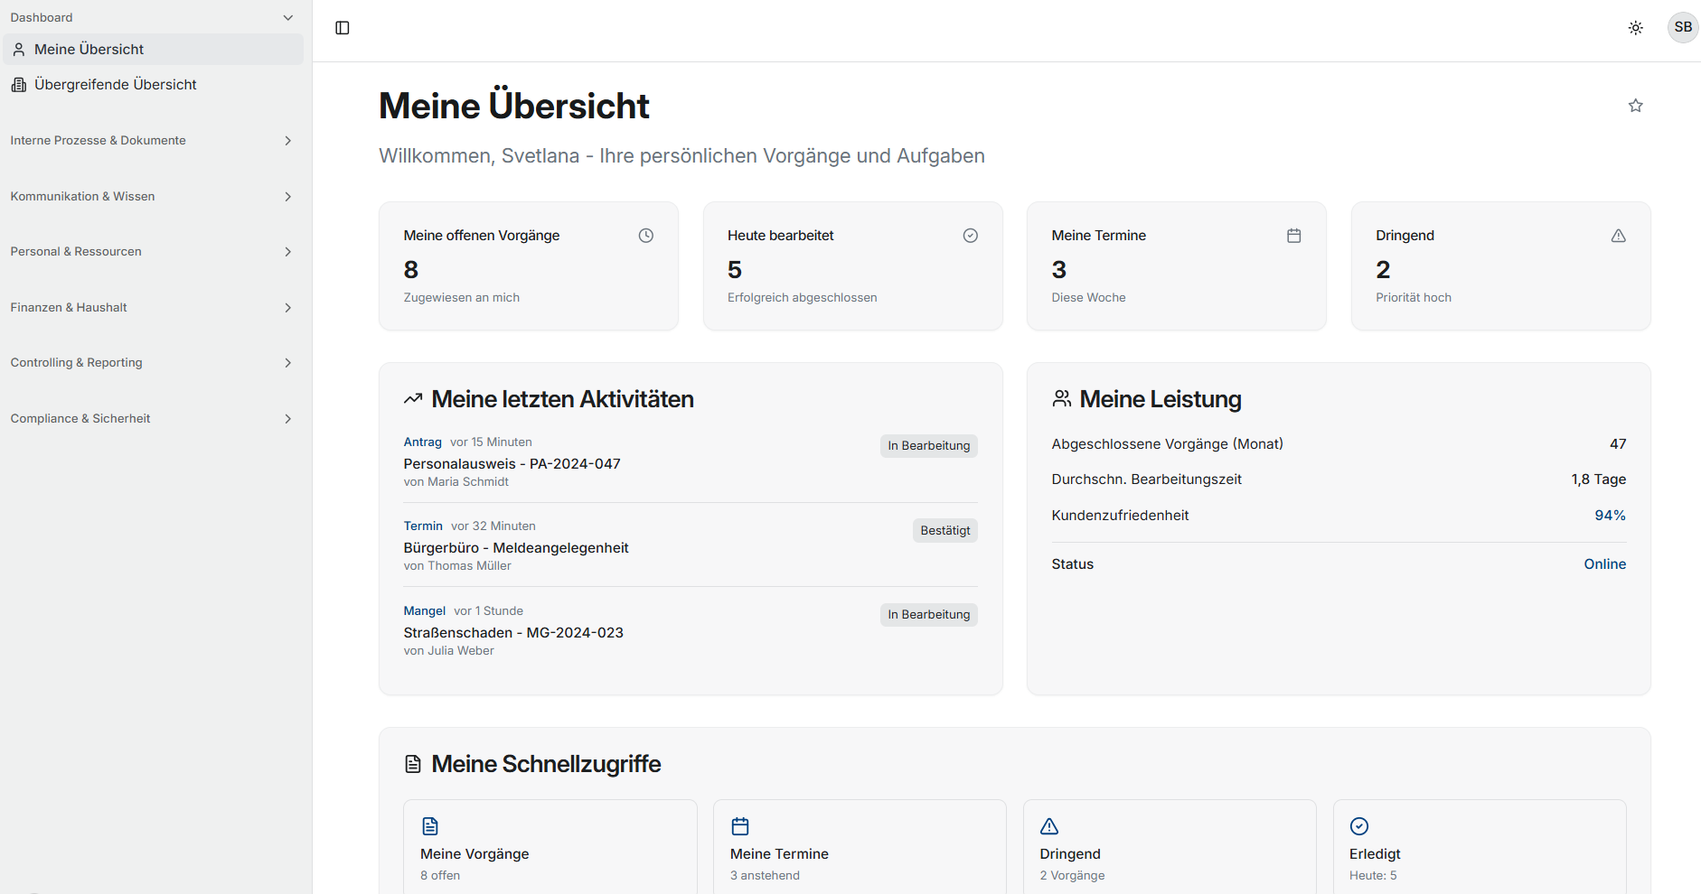Click In Bearbeitung badge on Personalausweis row
Viewport: 1701px width, 894px height.
pos(929,446)
